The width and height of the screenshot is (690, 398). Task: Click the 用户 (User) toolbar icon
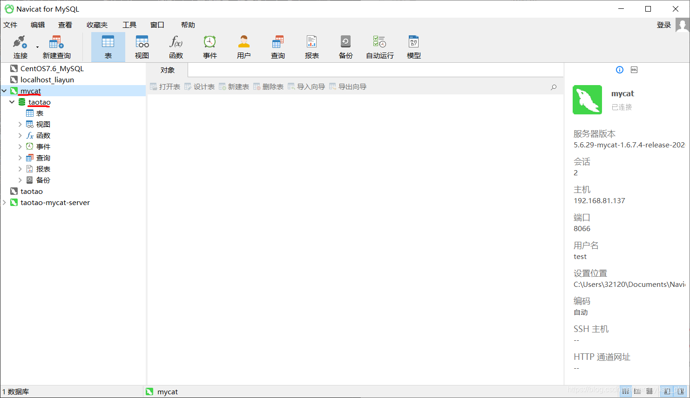point(244,47)
